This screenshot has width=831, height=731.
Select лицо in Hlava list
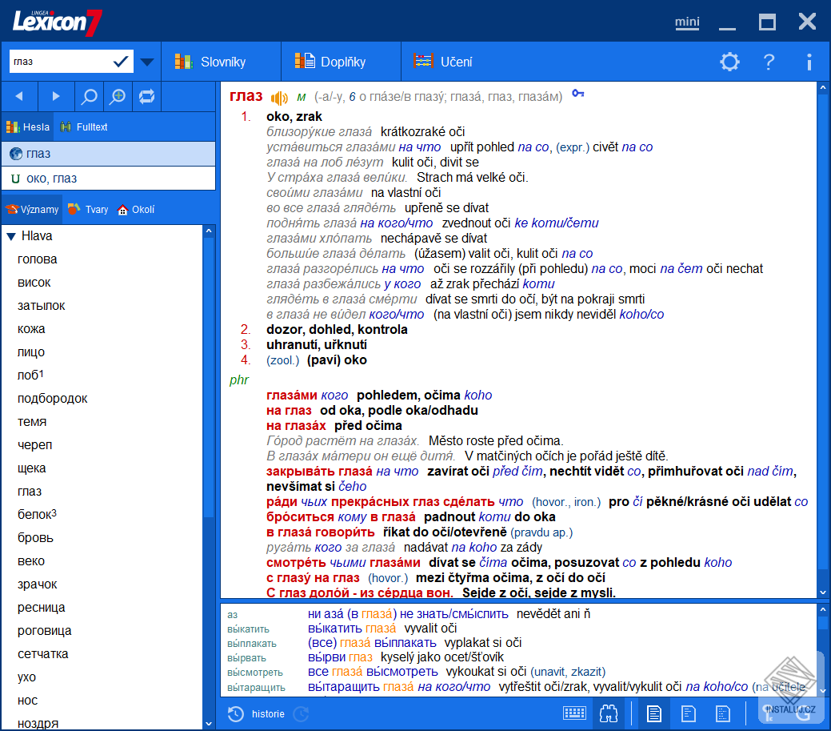tap(31, 352)
